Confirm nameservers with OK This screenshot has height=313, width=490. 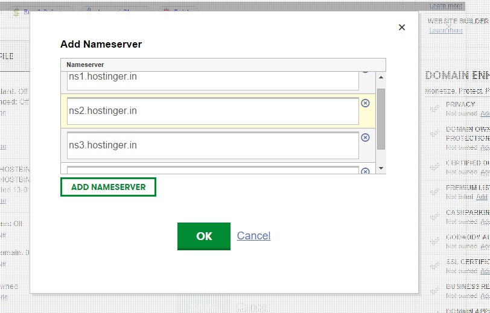click(204, 236)
